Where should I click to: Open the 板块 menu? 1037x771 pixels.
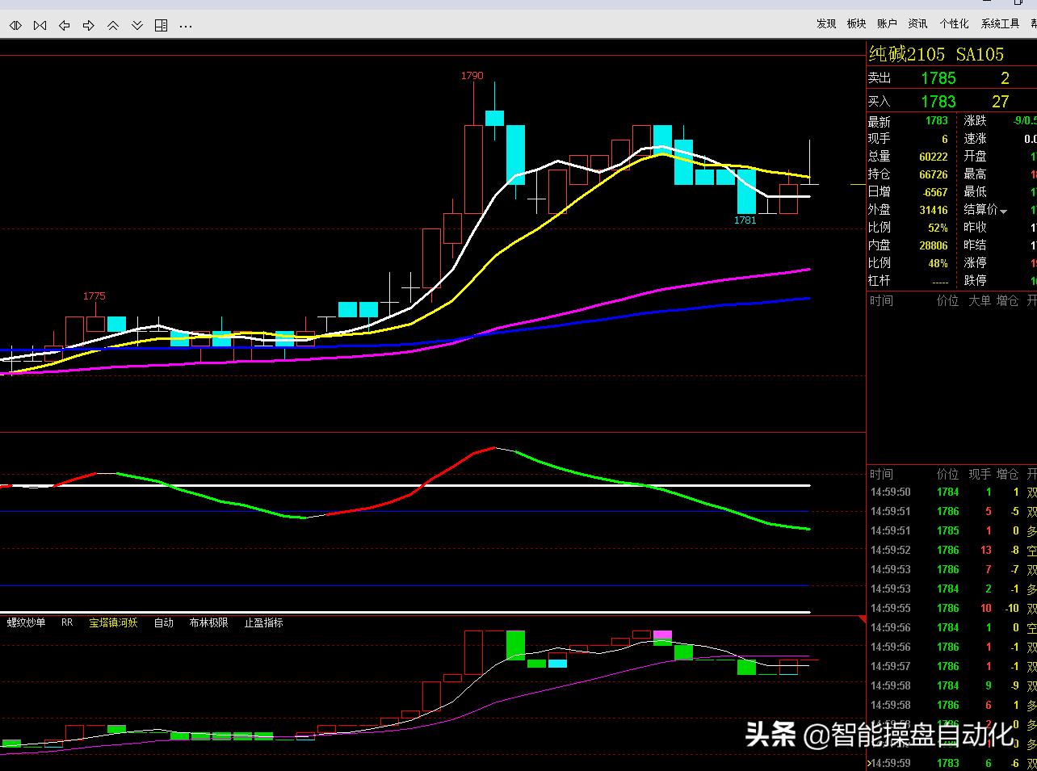pos(856,23)
